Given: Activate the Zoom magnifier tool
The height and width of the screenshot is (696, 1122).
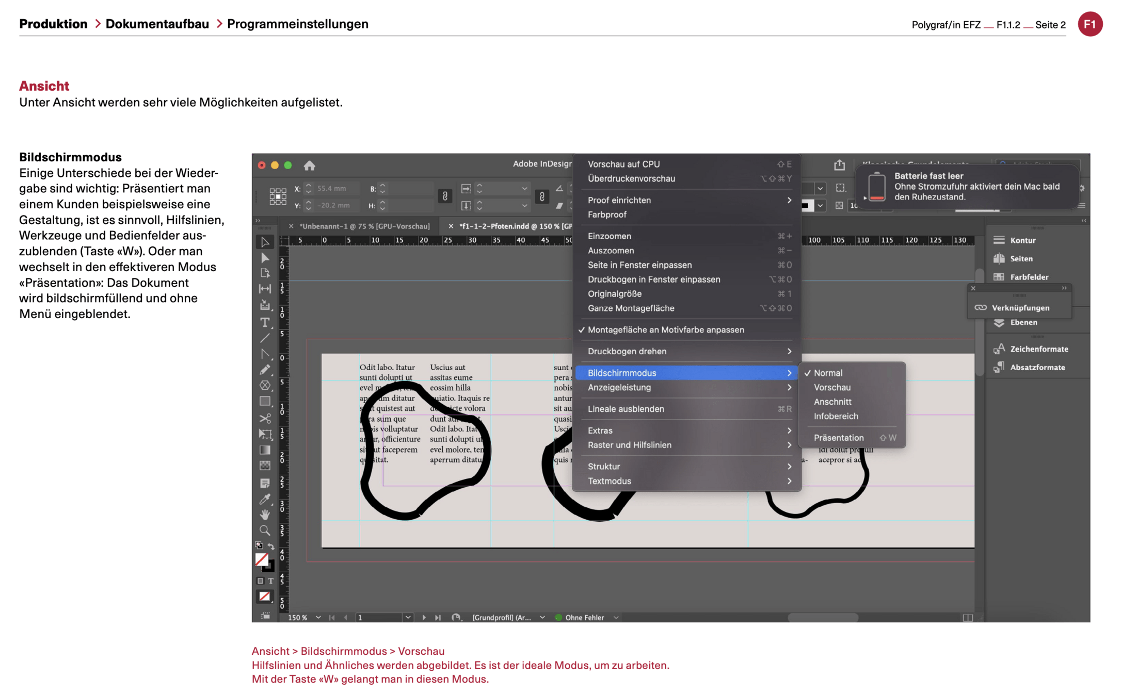Looking at the screenshot, I should coord(265,531).
